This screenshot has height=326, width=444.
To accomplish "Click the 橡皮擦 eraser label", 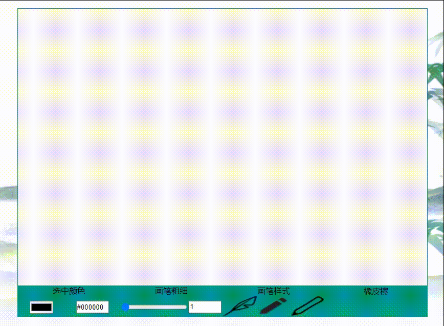I will click(376, 291).
